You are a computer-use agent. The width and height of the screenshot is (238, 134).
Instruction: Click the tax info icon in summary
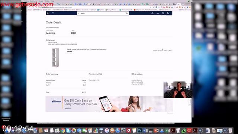[x=49, y=85]
